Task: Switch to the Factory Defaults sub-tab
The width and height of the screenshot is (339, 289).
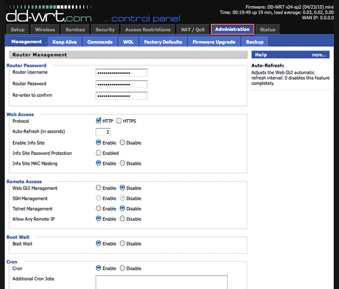Action: (163, 42)
